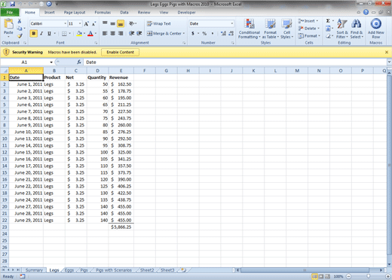Click the Decrease Font Size icon

click(x=93, y=24)
